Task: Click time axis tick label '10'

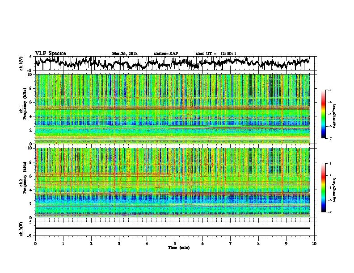Action: [314, 243]
